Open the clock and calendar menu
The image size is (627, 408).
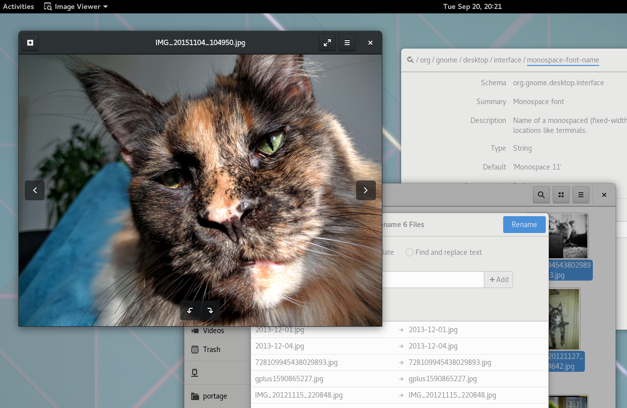click(472, 6)
